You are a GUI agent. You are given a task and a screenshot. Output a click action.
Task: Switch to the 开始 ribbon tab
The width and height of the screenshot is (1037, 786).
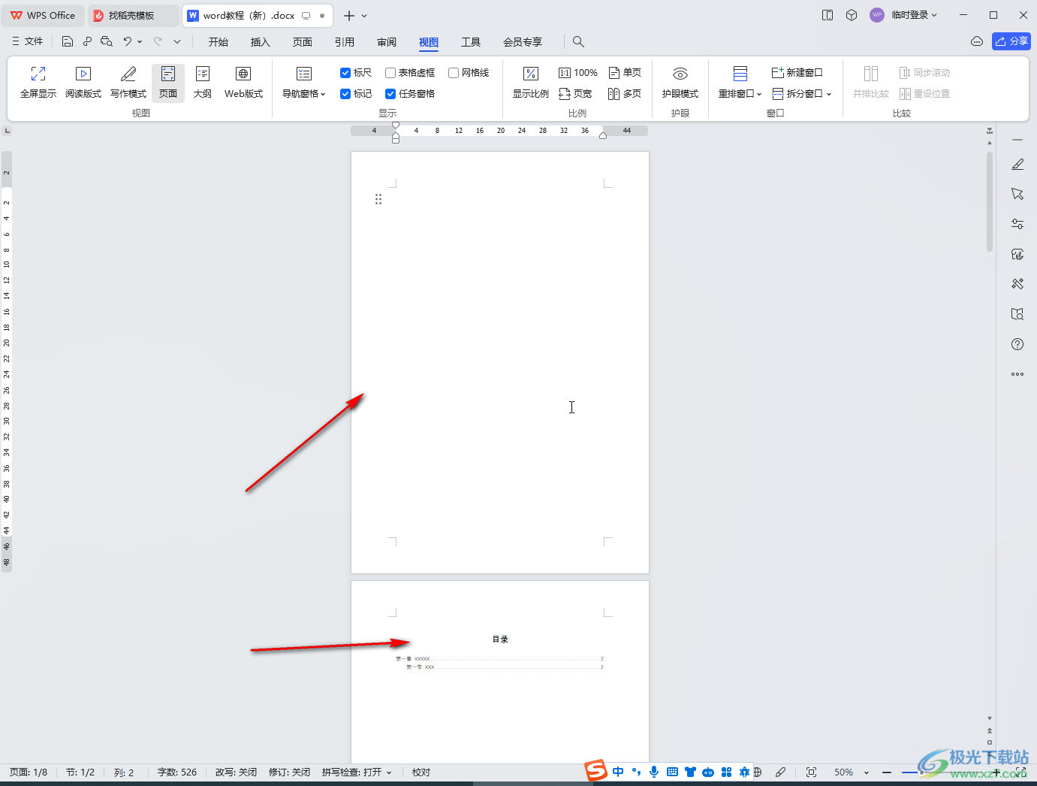click(x=219, y=42)
